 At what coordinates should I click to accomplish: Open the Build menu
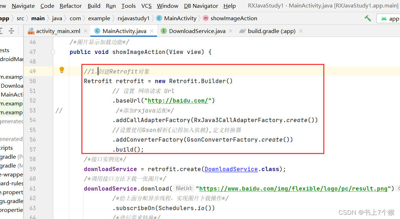pyautogui.click(x=94, y=6)
